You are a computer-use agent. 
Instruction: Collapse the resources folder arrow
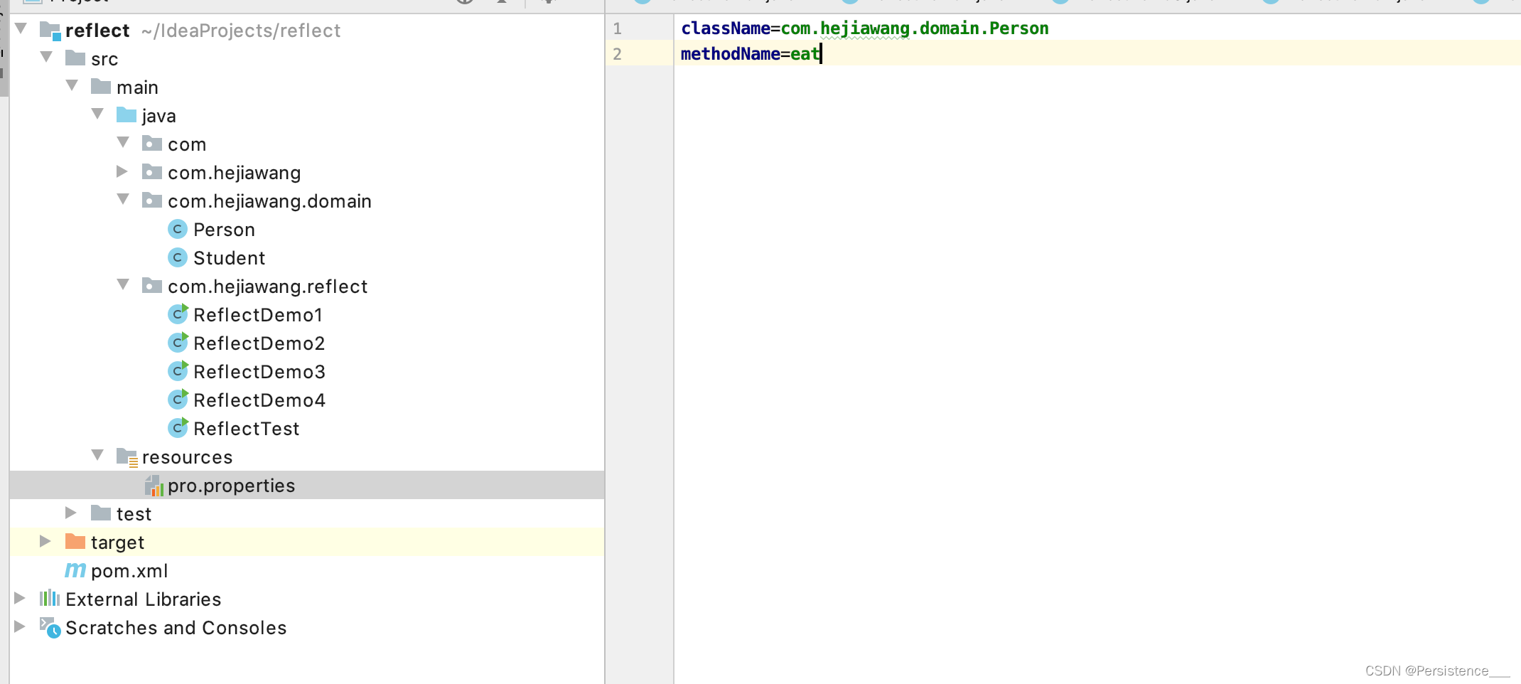point(97,455)
